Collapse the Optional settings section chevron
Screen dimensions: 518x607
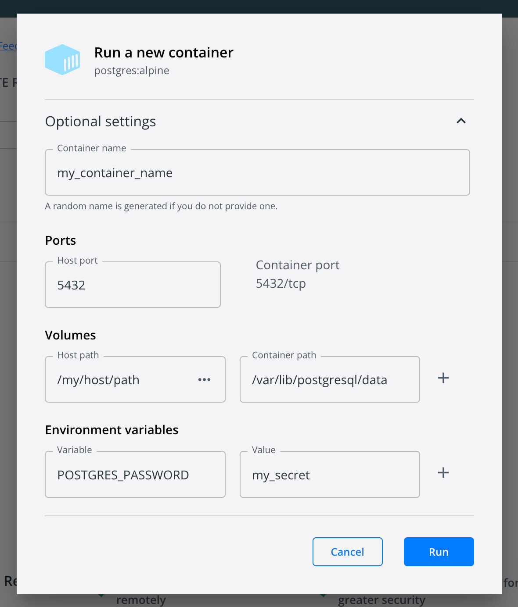461,121
